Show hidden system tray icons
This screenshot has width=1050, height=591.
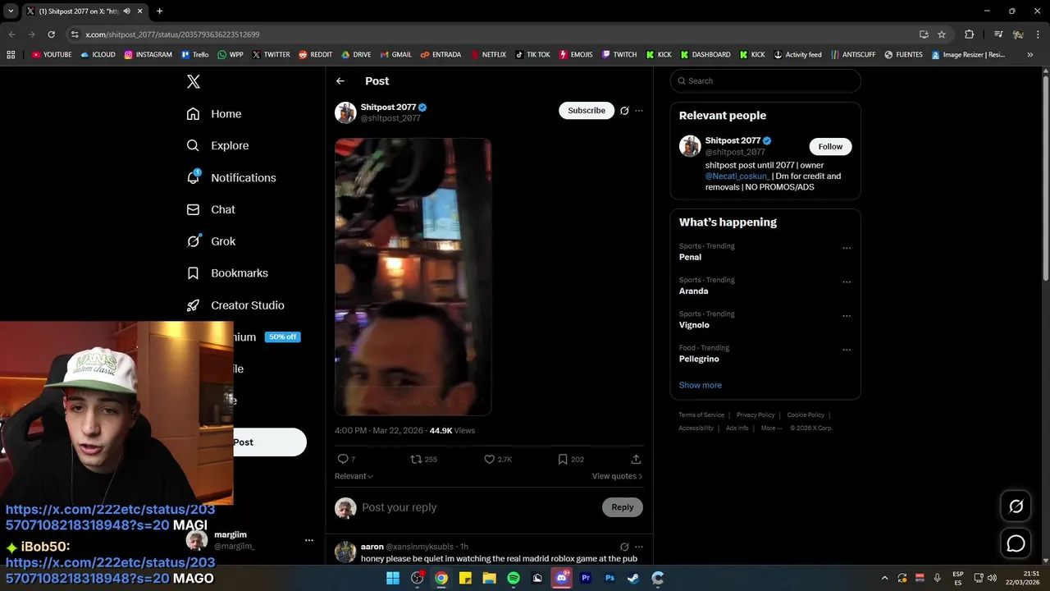point(884,578)
